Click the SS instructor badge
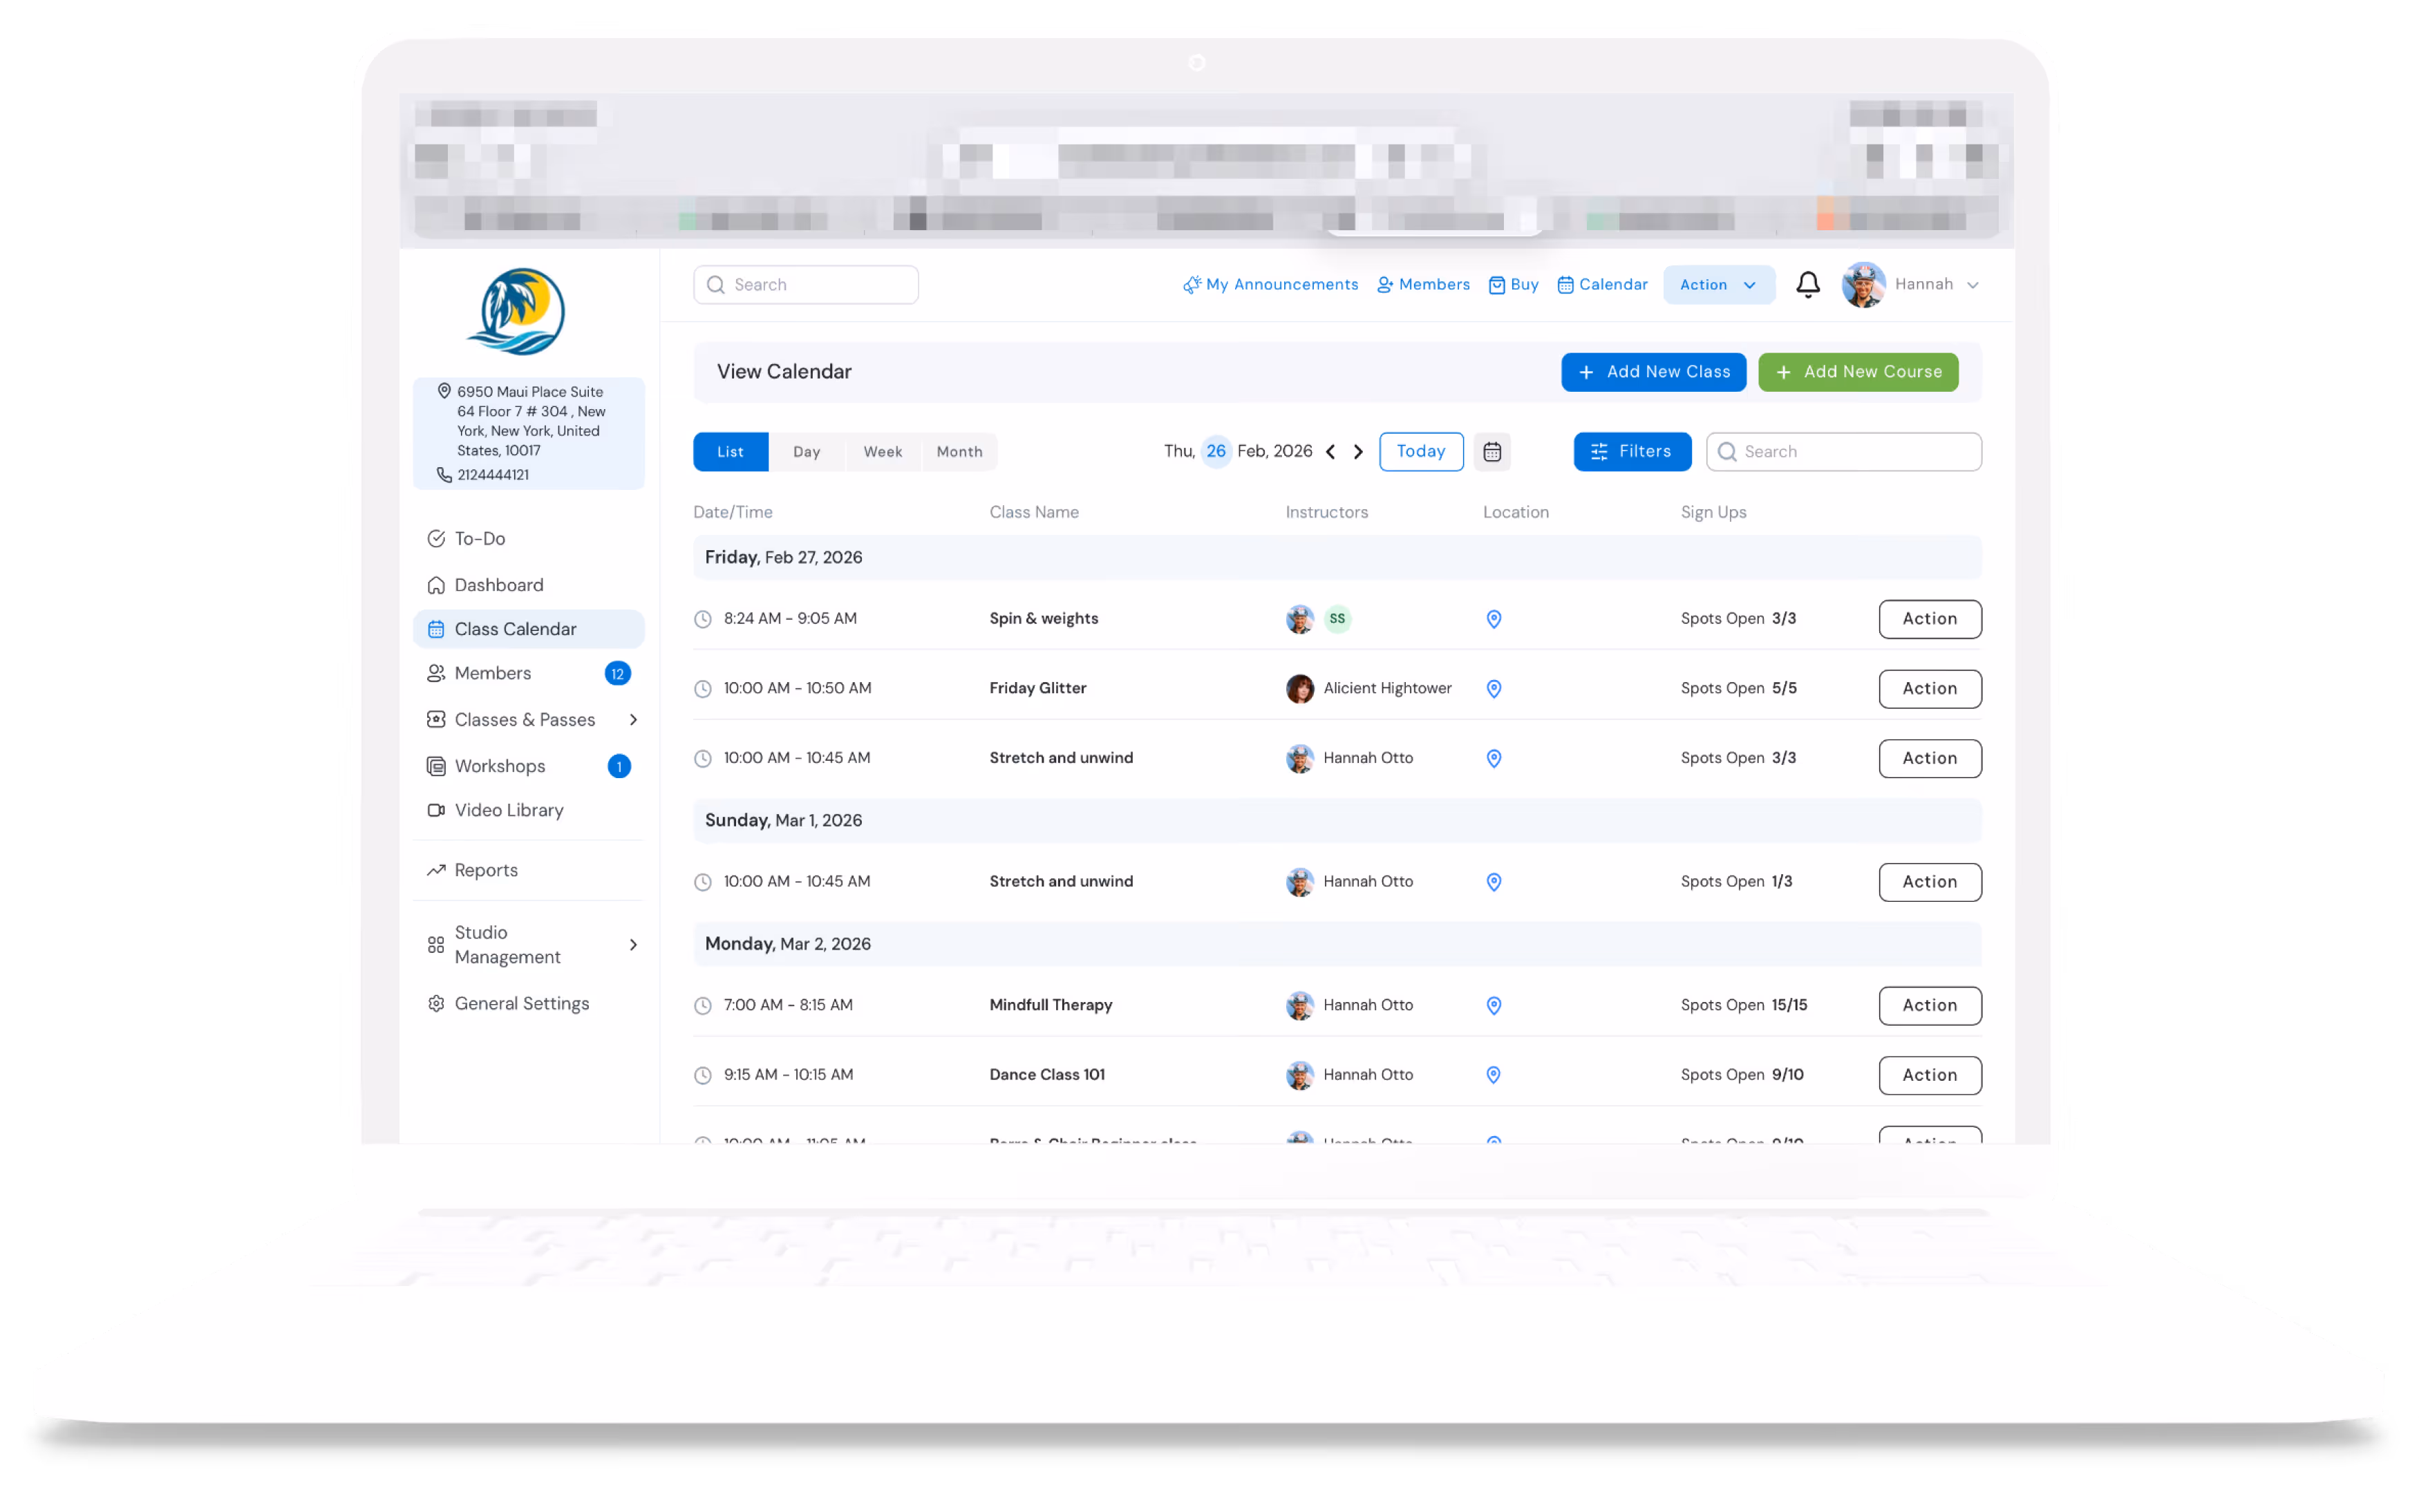2419x1512 pixels. click(x=1337, y=619)
